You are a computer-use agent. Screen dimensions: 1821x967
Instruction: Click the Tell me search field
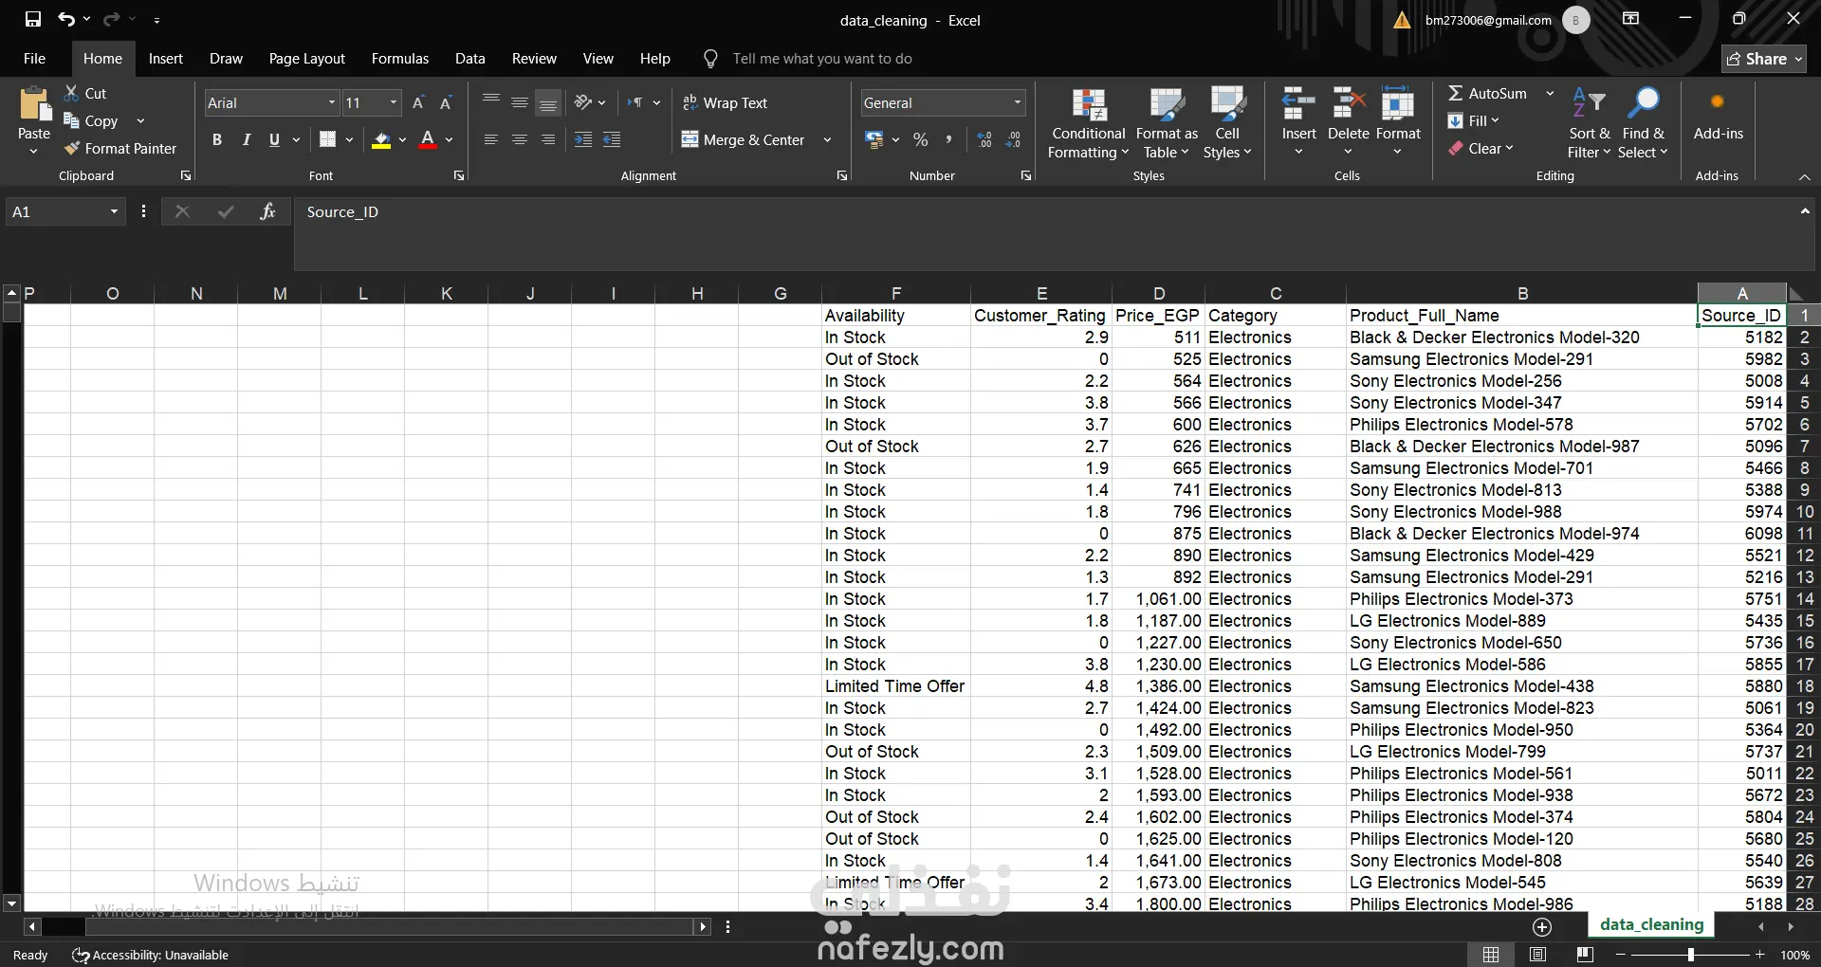pyautogui.click(x=821, y=59)
